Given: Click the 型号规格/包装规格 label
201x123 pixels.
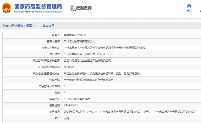Looking at the screenshot, I should pos(49,67).
